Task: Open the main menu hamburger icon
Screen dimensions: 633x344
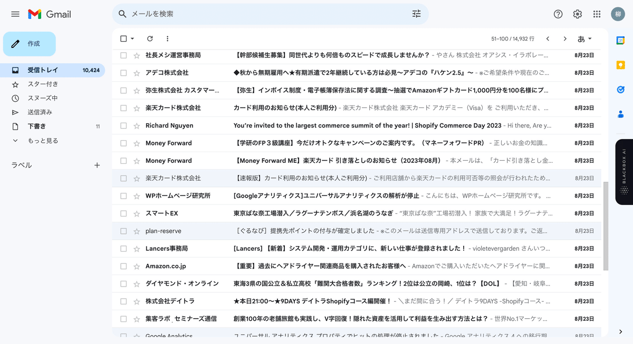Action: point(15,14)
